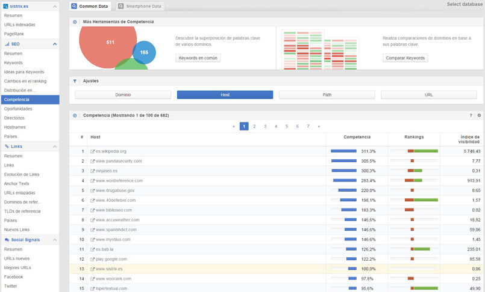Viewport: 485px width, 292px height.
Task: Open external link icon for es.wikipedia.org
Action: (92, 151)
